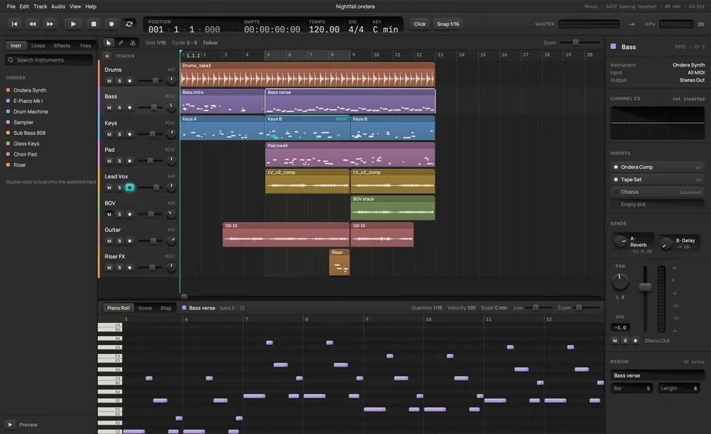Click the Lead Vox pan knob
The width and height of the screenshot is (711, 434).
171,187
